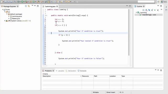The image size is (168, 94).
Task: Toggle Mark Occurrences highlighter in toolbar
Action: (49, 2)
